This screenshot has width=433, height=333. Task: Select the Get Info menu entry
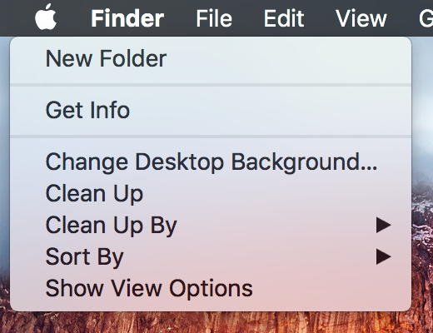(211, 110)
